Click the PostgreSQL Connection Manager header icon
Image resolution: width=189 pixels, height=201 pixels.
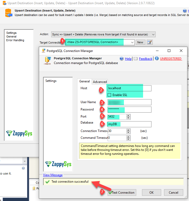pos(47,61)
